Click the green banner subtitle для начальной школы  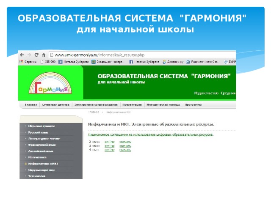tap(121, 82)
